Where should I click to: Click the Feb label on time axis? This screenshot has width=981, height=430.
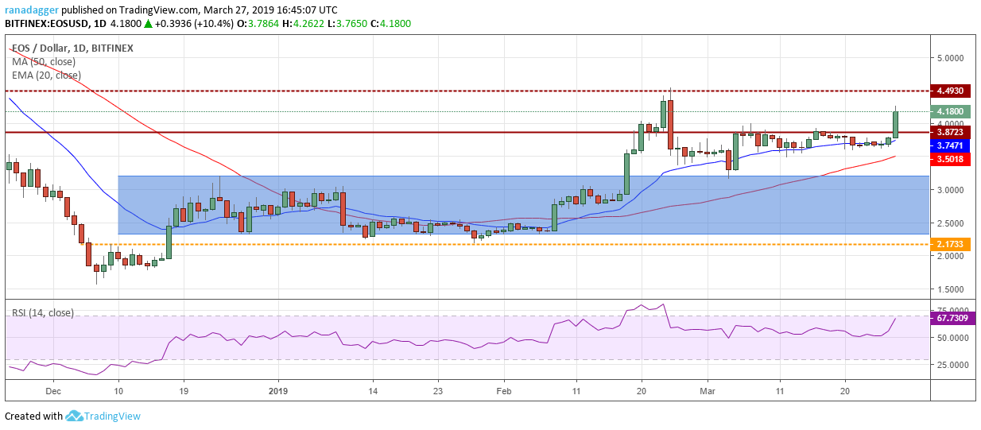502,391
